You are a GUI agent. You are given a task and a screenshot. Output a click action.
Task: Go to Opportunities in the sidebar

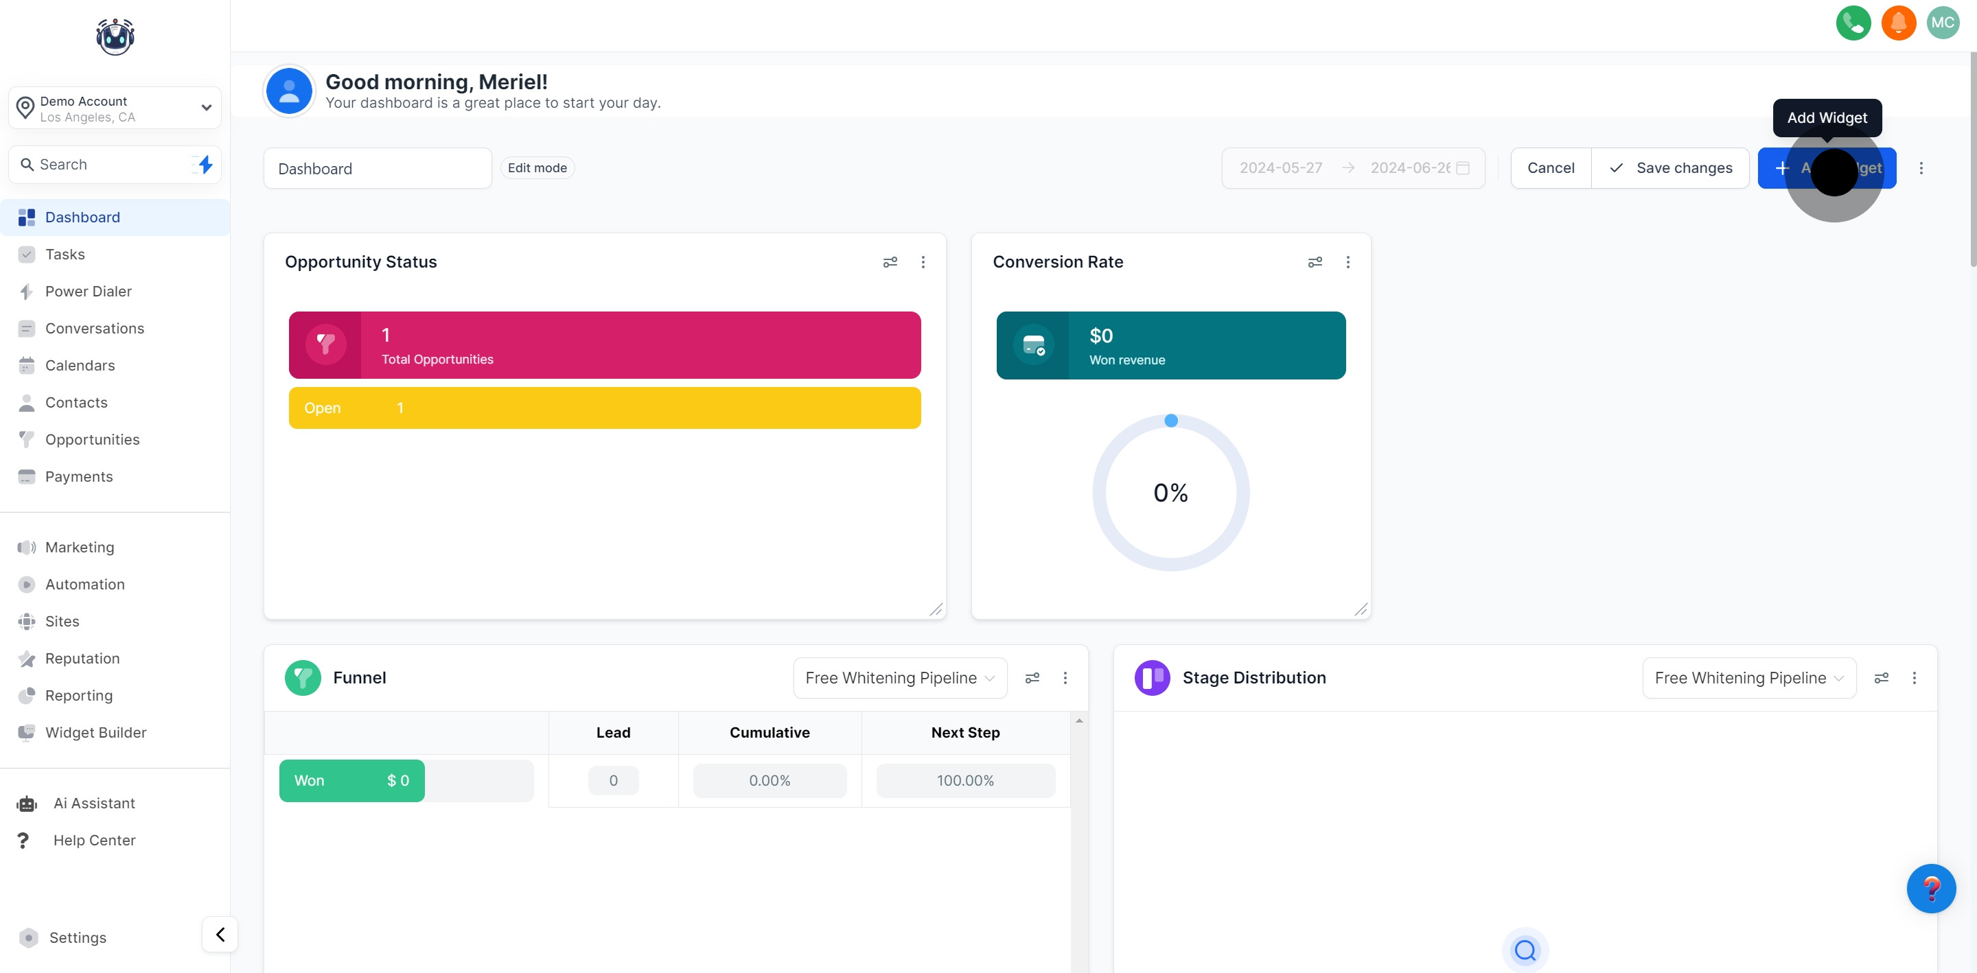point(92,440)
